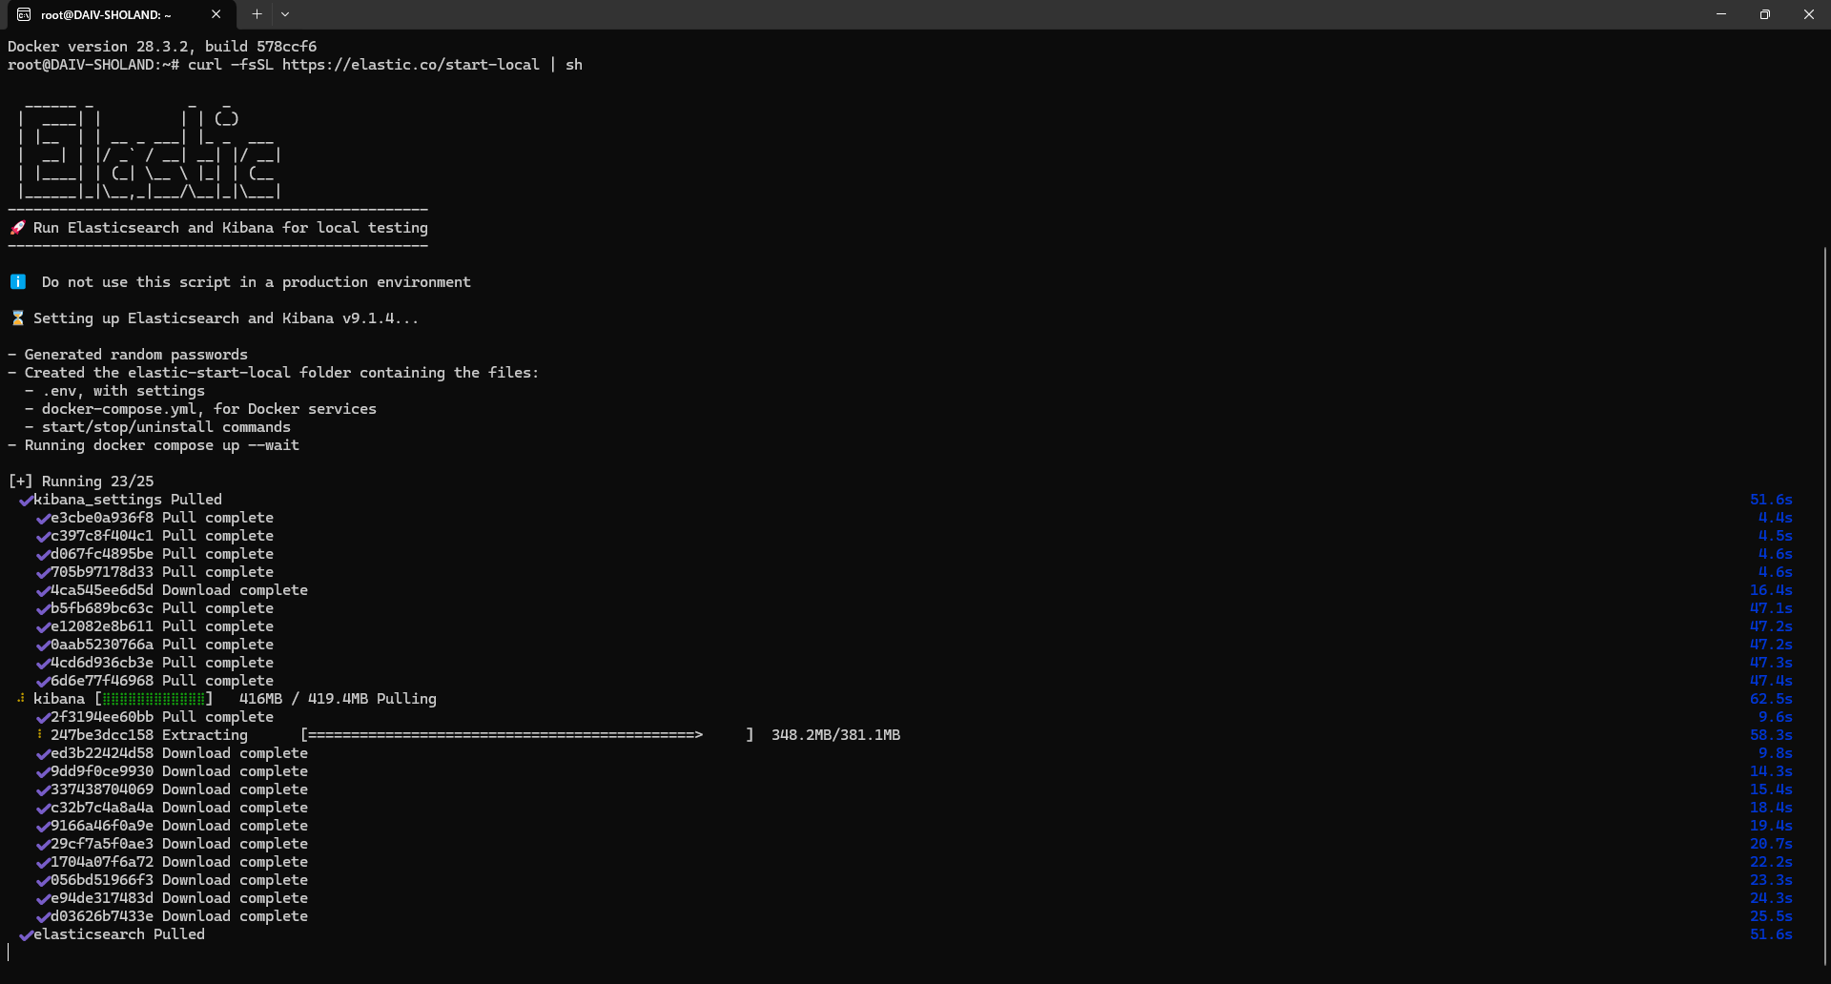Click the '348.2MB/381.1MB' size text

coord(835,735)
